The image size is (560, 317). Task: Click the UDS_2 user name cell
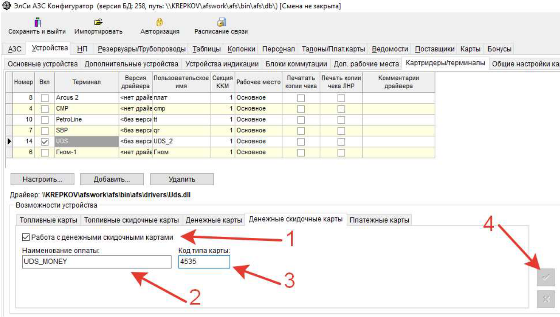coord(181,141)
